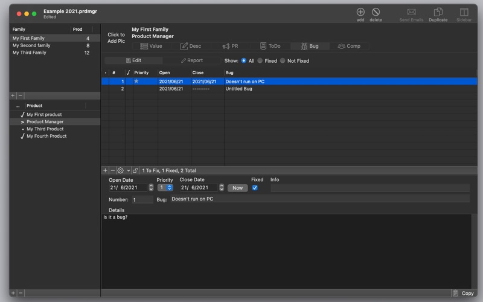
Task: Open the Priority dropdown
Action: pyautogui.click(x=165, y=188)
